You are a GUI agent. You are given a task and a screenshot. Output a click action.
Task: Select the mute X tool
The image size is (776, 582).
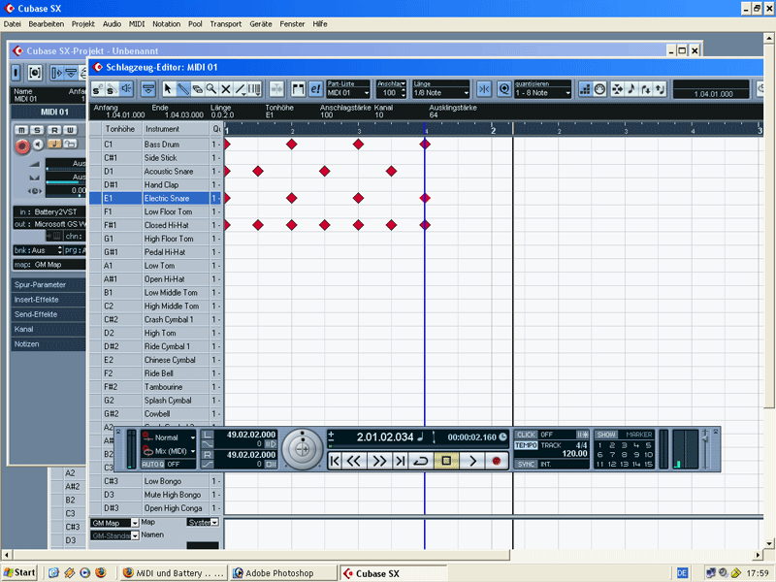(226, 89)
